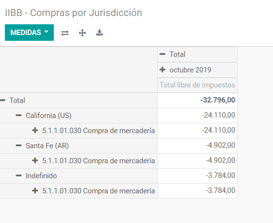Flip axis with the swap arrows icon
Viewport: 273px width, 223px height.
tap(65, 33)
